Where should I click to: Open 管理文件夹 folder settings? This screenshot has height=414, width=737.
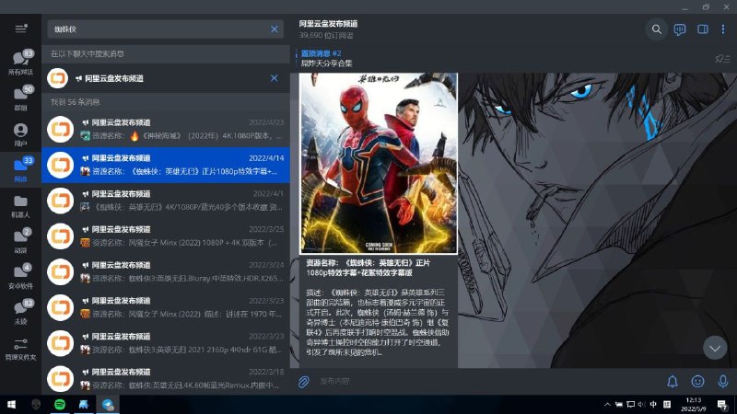click(x=20, y=349)
